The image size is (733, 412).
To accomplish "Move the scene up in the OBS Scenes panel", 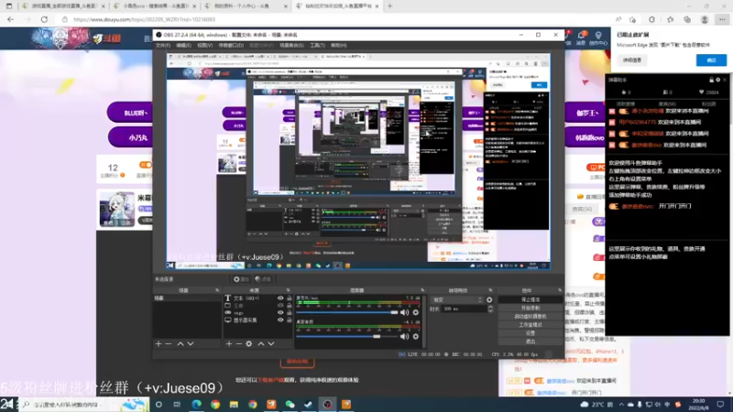I will (181, 344).
